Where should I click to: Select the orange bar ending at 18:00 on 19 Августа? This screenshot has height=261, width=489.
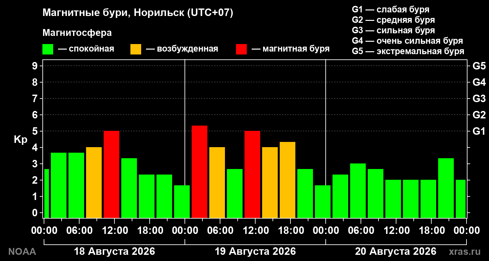click(x=288, y=180)
